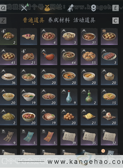
Task: Select the pink eggs item
Action: [29, 36]
